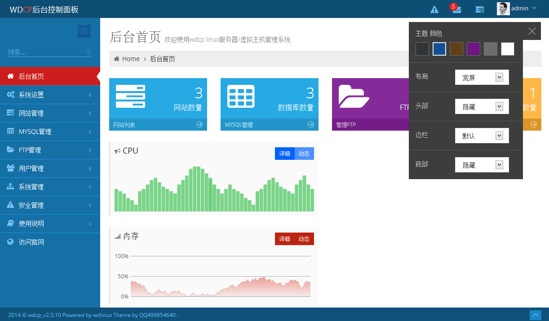Choose the blue theme color
This screenshot has width=549, height=321.
coord(439,49)
